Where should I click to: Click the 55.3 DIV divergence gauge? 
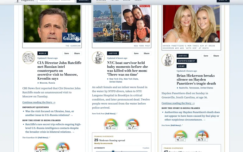[202, 136]
